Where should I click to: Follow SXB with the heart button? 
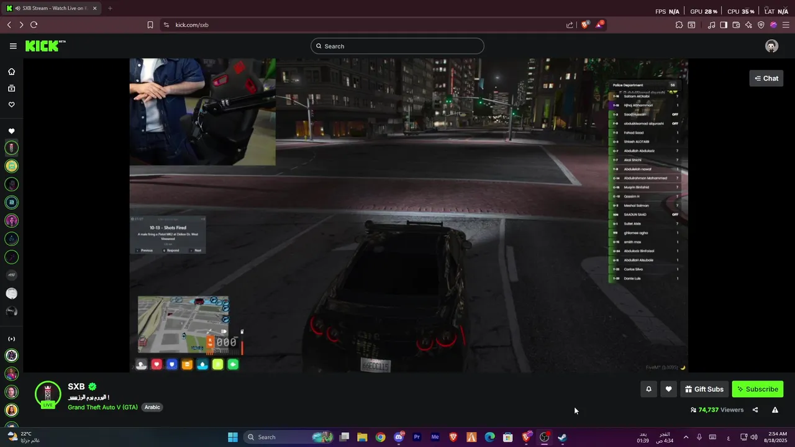(x=668, y=389)
